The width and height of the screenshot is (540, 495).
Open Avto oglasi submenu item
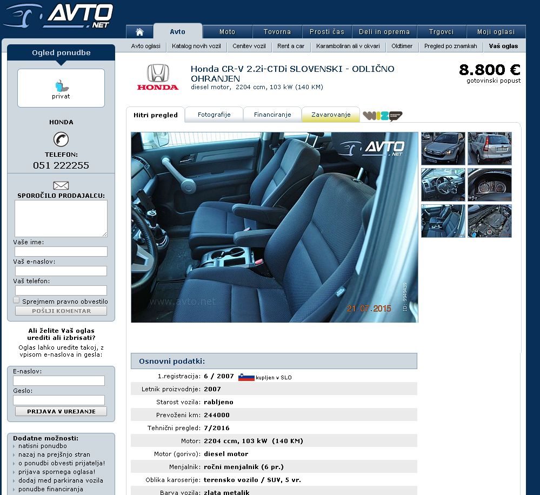146,46
